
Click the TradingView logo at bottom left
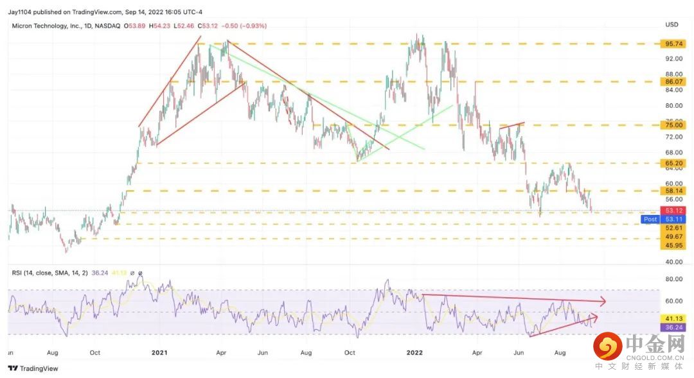[33, 368]
